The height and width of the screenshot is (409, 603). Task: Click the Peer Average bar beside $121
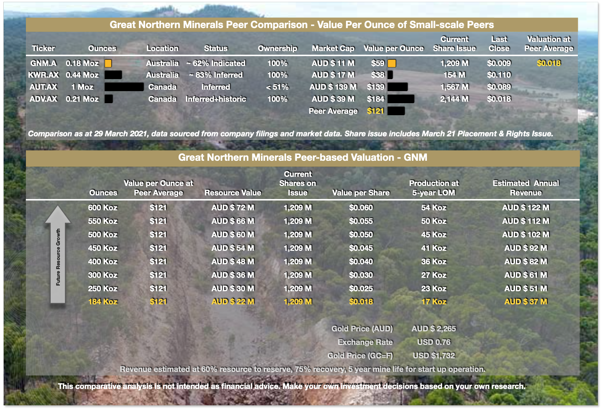(x=396, y=111)
